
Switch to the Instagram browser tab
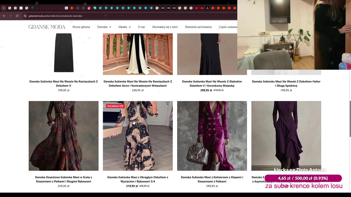click(89, 8)
